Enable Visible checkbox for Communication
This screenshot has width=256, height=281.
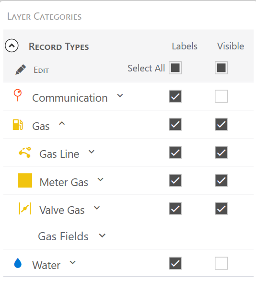click(x=221, y=96)
